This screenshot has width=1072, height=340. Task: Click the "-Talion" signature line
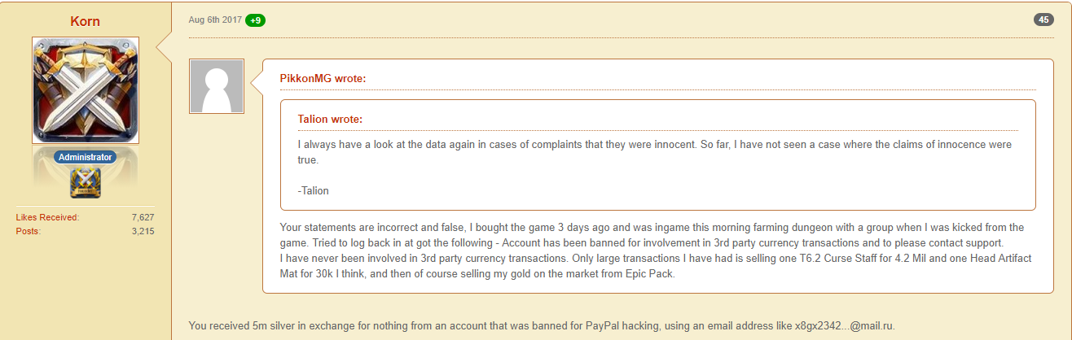pos(314,191)
